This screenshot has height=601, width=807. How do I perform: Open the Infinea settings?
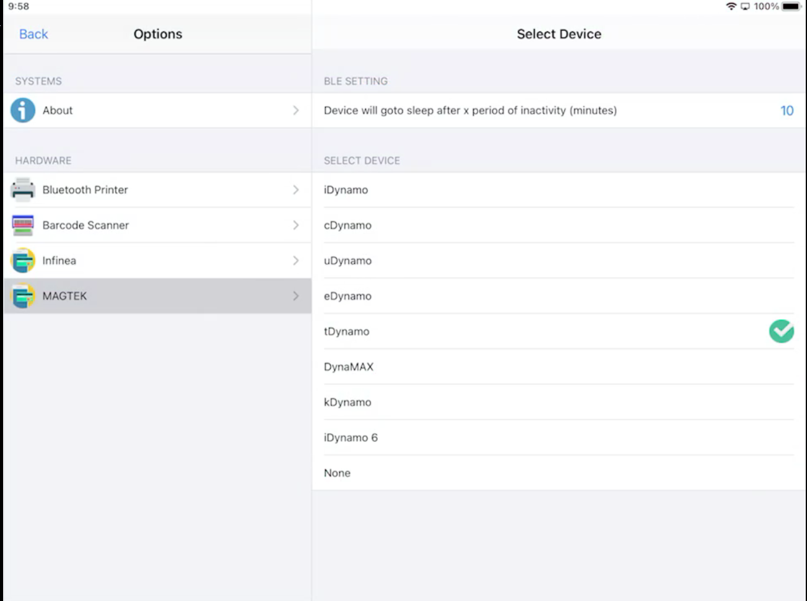point(157,260)
